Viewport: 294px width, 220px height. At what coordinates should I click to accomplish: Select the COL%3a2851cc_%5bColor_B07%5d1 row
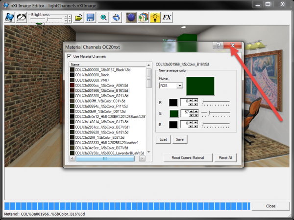(x=108, y=127)
